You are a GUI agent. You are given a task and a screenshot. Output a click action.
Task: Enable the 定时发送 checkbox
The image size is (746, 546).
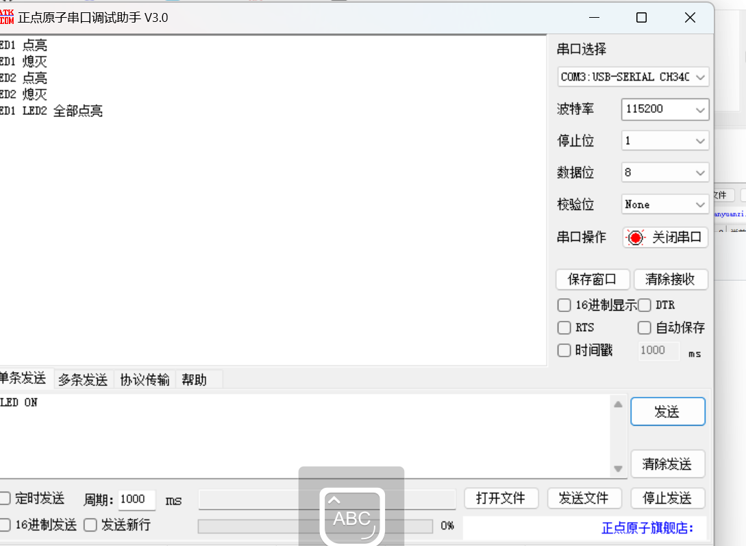pyautogui.click(x=5, y=498)
